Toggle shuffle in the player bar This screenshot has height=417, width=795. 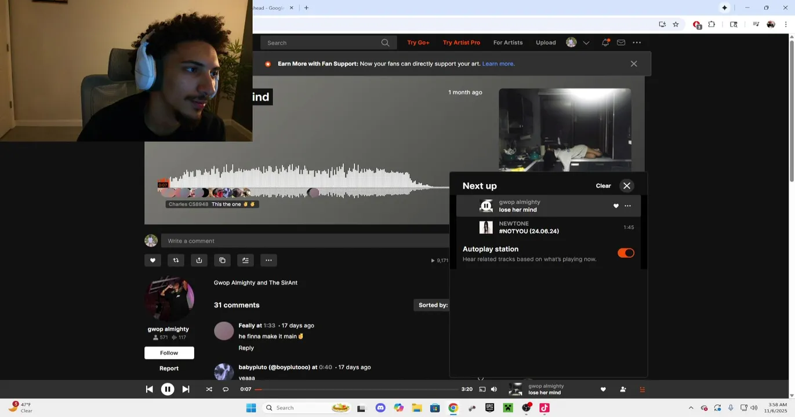[209, 389]
